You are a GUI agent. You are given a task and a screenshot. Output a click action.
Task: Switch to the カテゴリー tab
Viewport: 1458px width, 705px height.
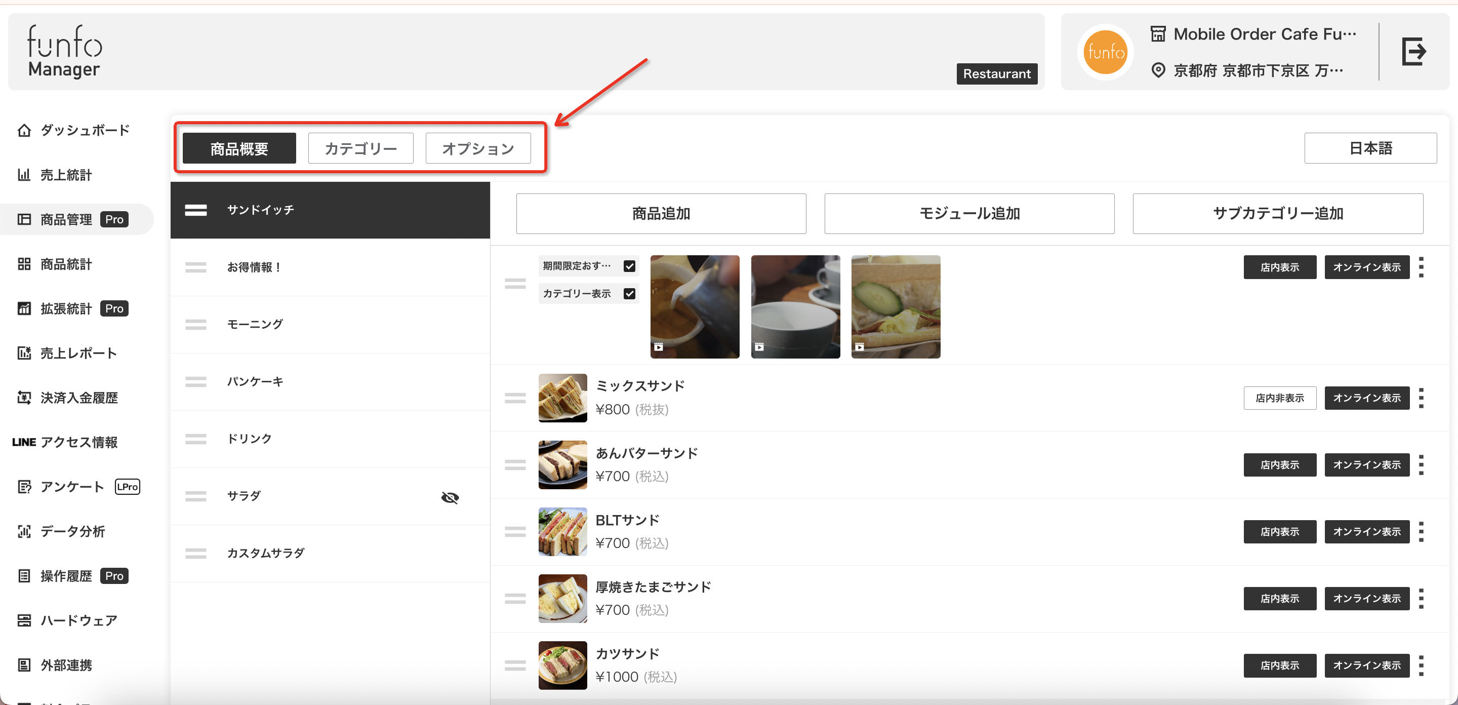coord(360,148)
